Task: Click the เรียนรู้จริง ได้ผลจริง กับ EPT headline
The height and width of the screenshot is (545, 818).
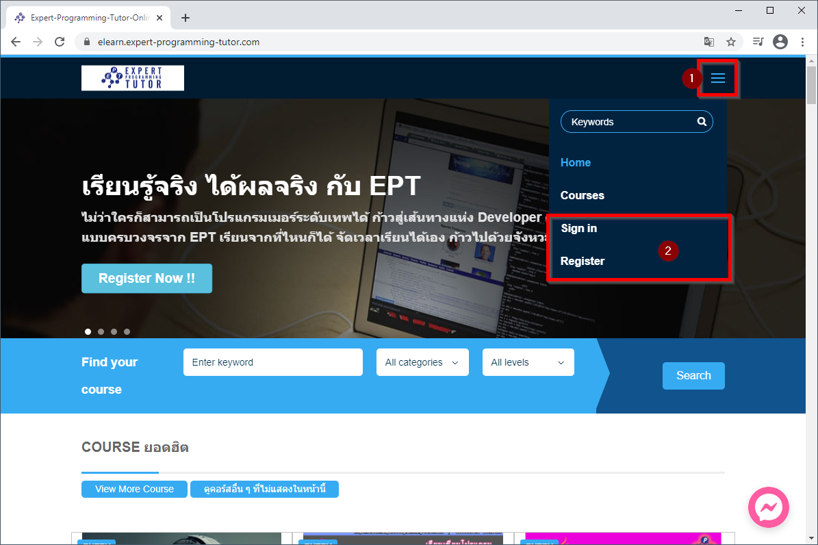Action: [251, 186]
